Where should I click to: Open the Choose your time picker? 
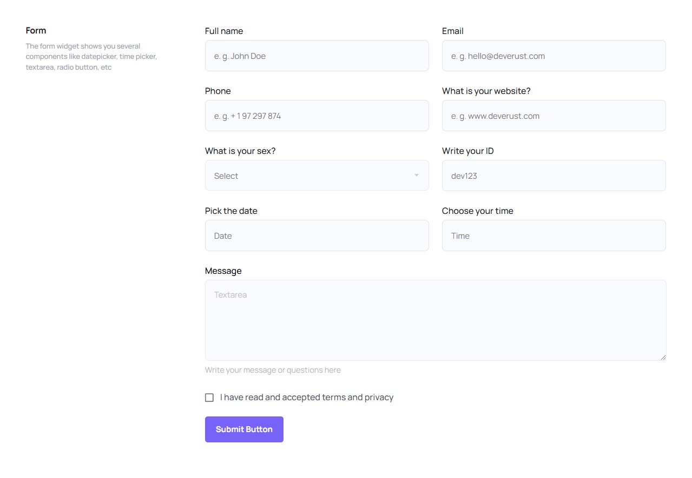[553, 235]
